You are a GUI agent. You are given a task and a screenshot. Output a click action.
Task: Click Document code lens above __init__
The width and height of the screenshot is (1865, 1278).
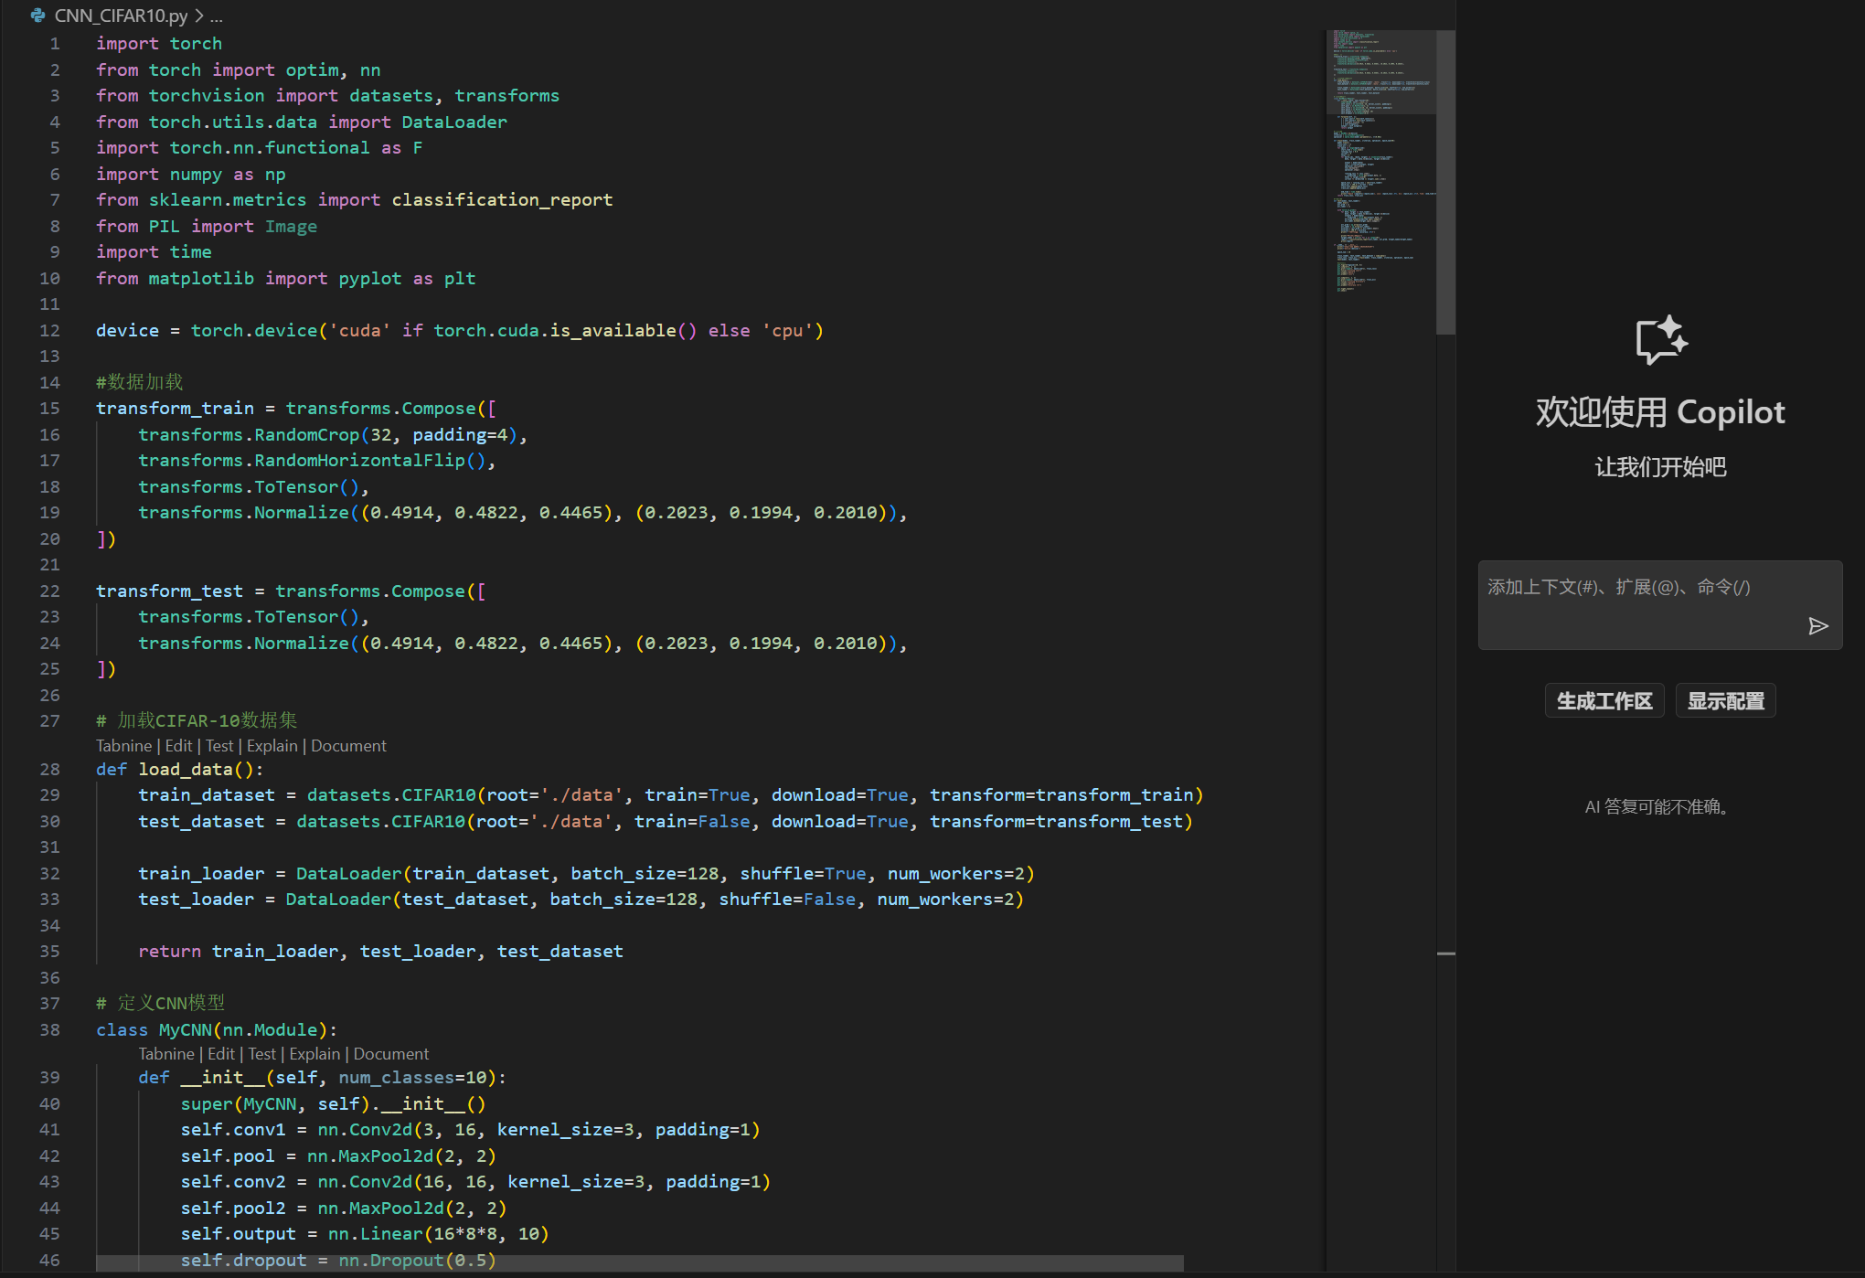390,1054
